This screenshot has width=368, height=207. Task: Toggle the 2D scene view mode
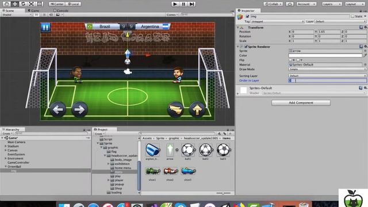point(36,14)
